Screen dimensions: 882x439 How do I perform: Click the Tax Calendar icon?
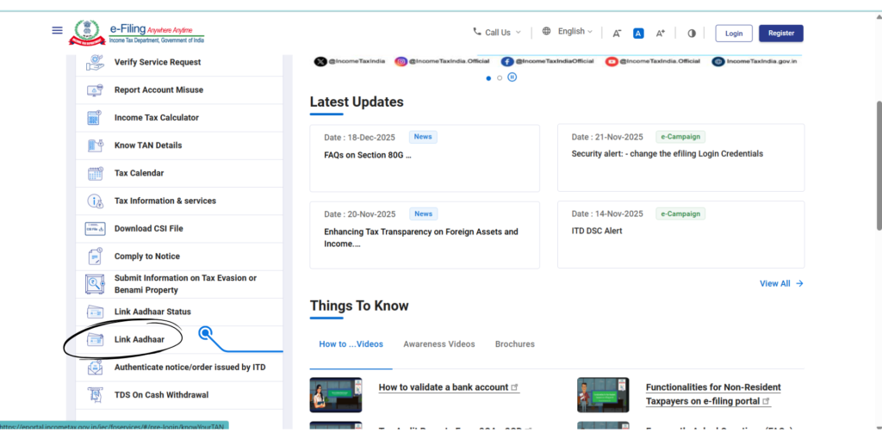(x=95, y=173)
